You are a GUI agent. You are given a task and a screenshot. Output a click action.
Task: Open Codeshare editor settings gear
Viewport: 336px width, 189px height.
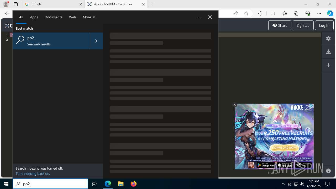328,38
